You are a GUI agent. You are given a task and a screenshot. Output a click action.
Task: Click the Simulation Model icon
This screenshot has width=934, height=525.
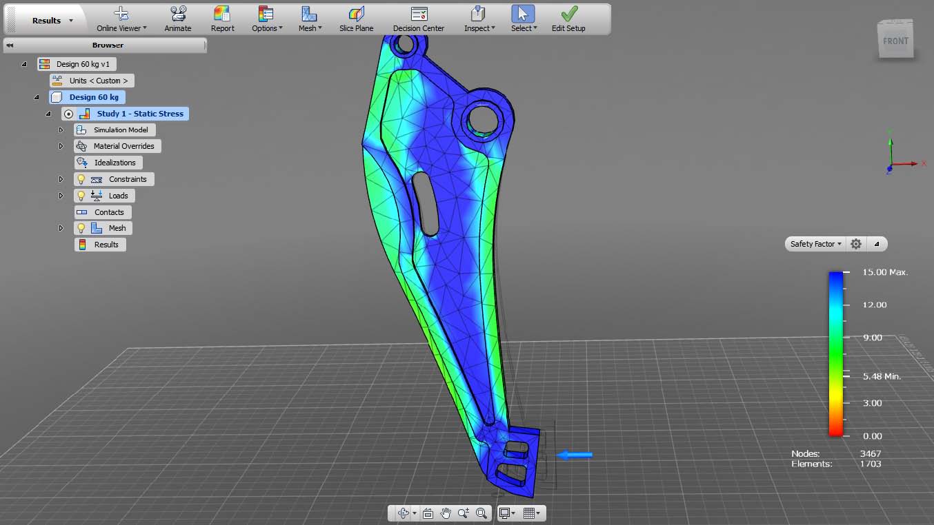(81, 130)
